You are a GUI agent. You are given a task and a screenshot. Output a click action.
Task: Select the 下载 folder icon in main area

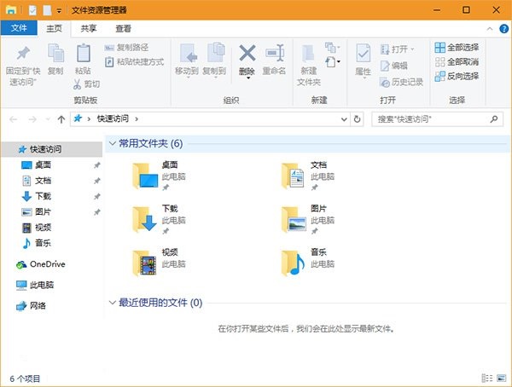145,219
